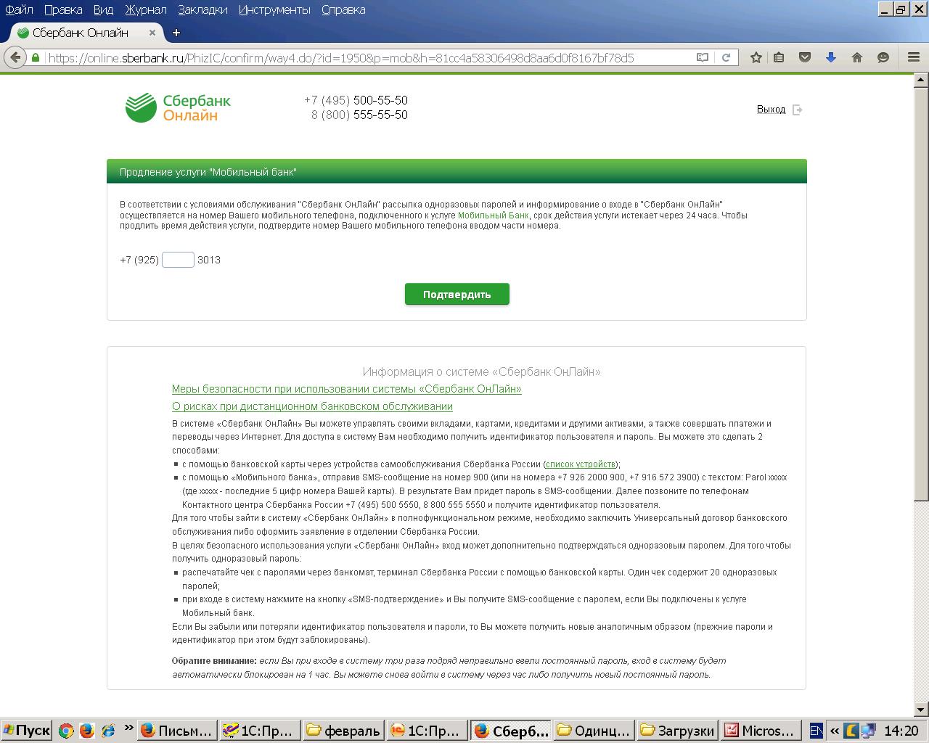Go to home page via house icon
The width and height of the screenshot is (929, 743).
coord(857,57)
